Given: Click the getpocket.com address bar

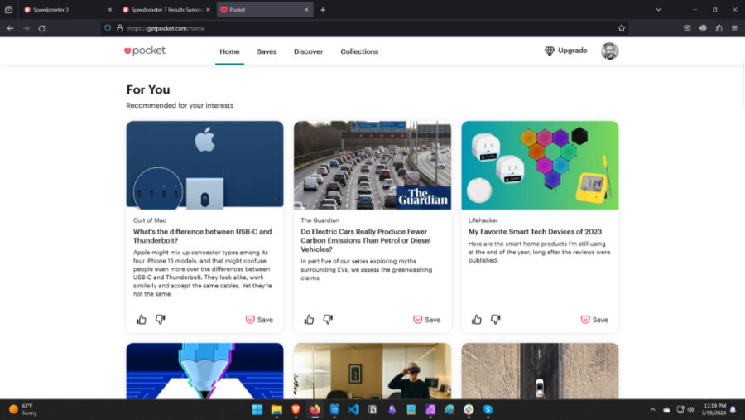Looking at the screenshot, I should (366, 28).
